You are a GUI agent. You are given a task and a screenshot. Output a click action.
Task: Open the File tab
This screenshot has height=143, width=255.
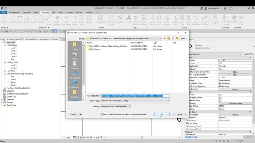4,12
